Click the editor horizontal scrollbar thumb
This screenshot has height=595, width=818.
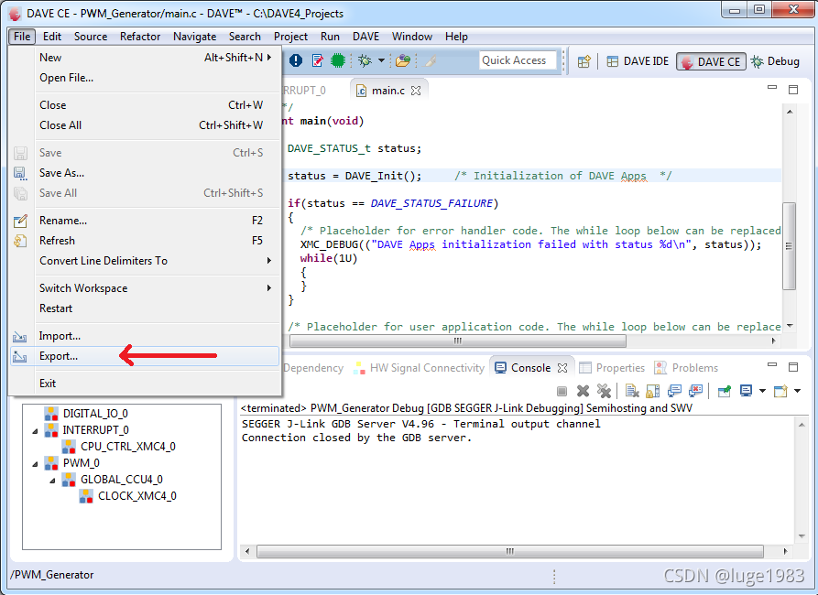(458, 341)
